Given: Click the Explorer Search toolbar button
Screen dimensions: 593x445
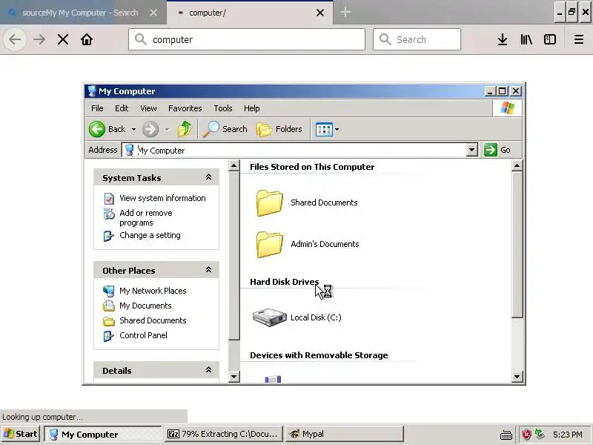Looking at the screenshot, I should point(225,129).
